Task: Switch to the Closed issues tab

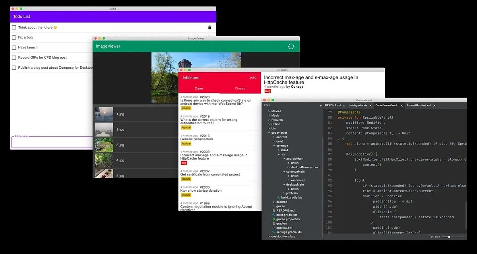Action: click(239, 88)
